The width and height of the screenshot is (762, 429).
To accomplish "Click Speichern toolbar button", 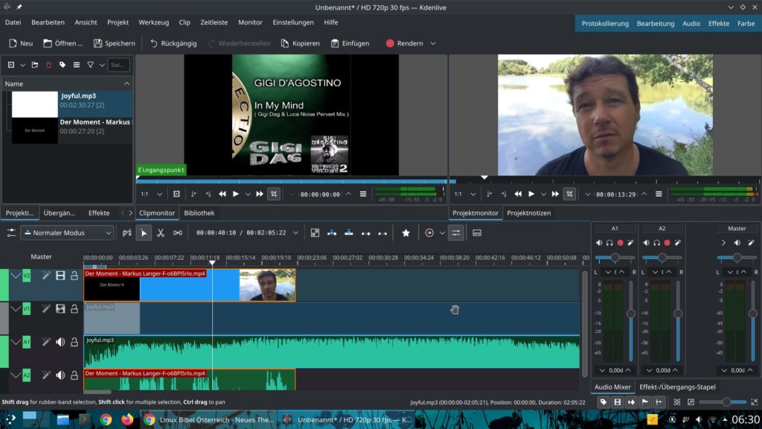I will [114, 43].
